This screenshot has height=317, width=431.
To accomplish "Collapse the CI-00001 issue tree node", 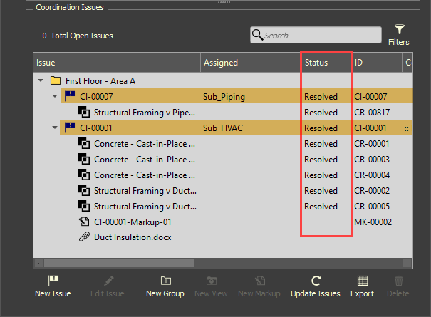I will [x=54, y=128].
